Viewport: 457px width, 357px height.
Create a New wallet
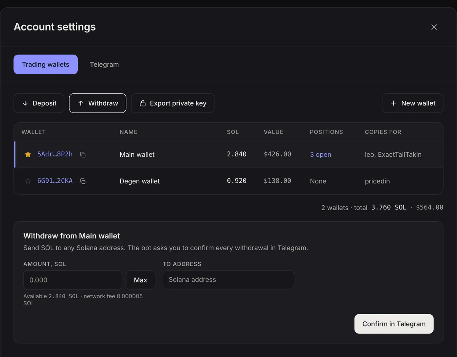tap(413, 103)
